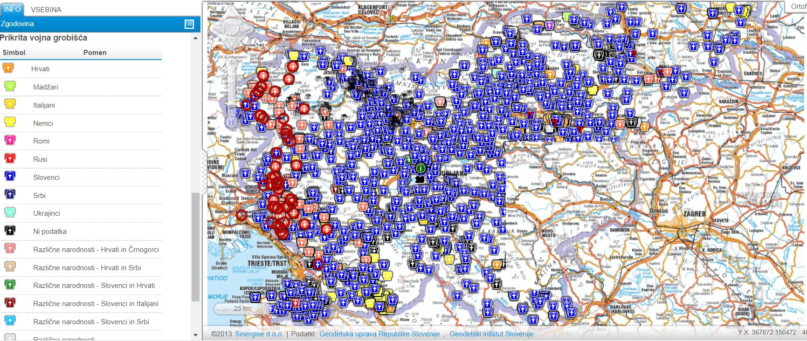Click the Pomen column header
Viewport: 807px width, 341px height.
[x=95, y=53]
